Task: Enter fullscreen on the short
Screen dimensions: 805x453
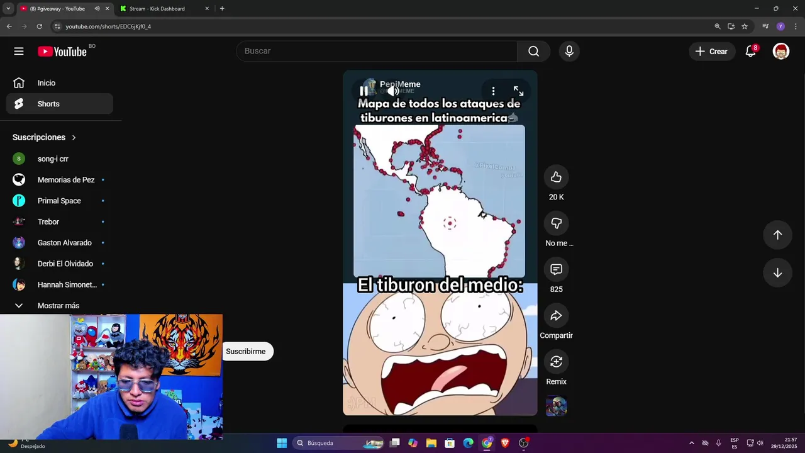Action: click(x=518, y=91)
